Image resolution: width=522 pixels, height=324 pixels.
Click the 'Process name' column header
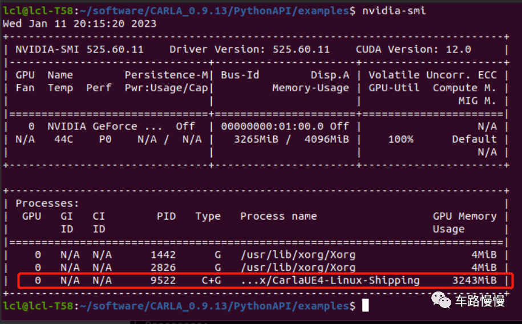pos(278,216)
